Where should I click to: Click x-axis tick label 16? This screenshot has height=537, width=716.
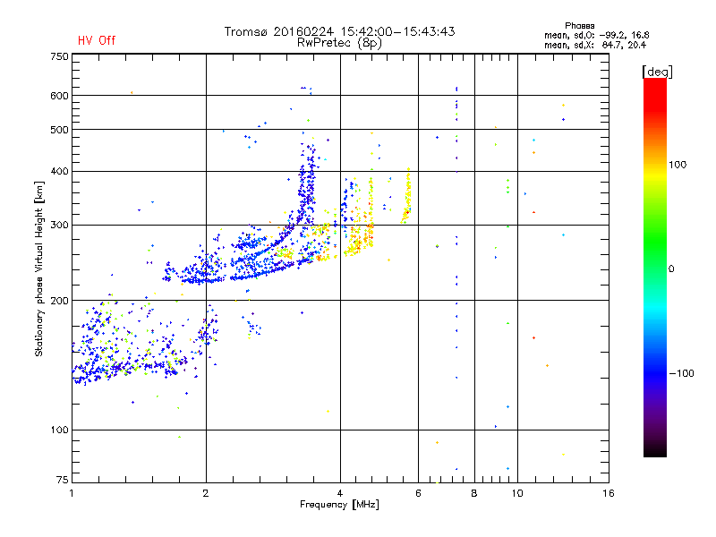609,493
